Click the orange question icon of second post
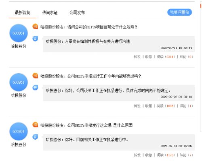Image resolution: width=202 pixels, height=161 pixels. pyautogui.click(x=35, y=76)
